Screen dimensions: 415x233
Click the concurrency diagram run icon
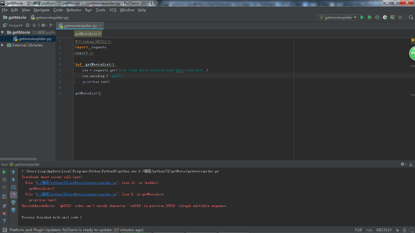[x=393, y=18]
